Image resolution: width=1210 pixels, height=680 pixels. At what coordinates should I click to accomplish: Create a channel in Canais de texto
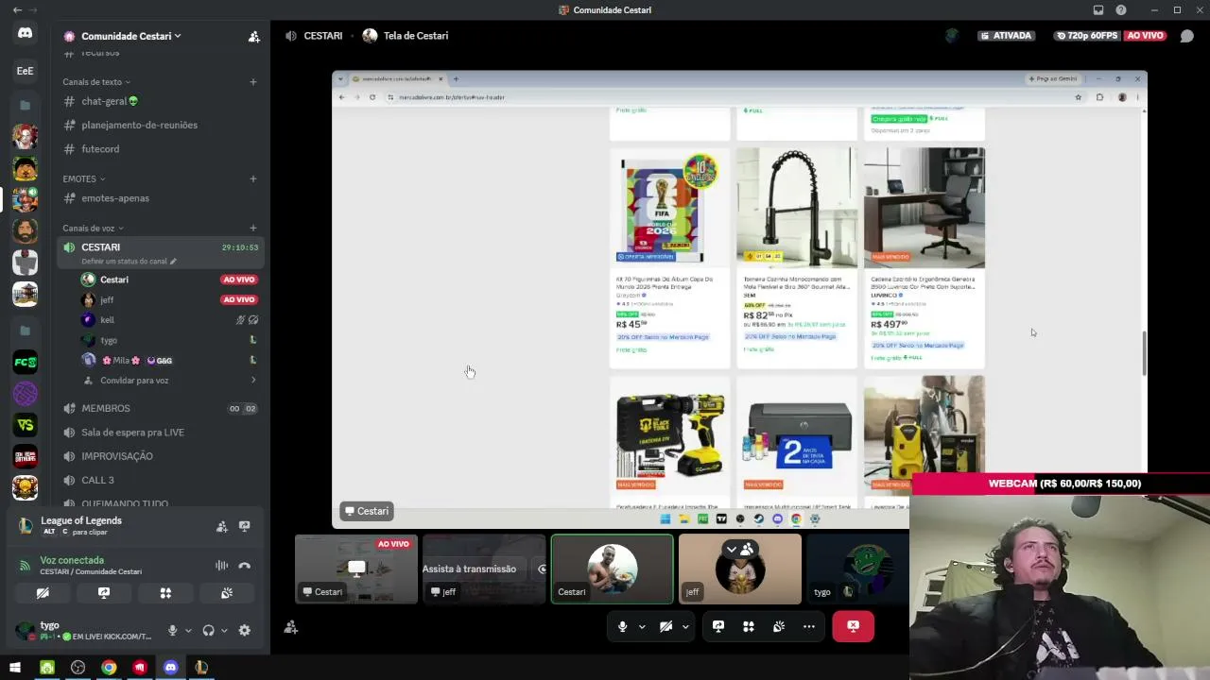(253, 82)
